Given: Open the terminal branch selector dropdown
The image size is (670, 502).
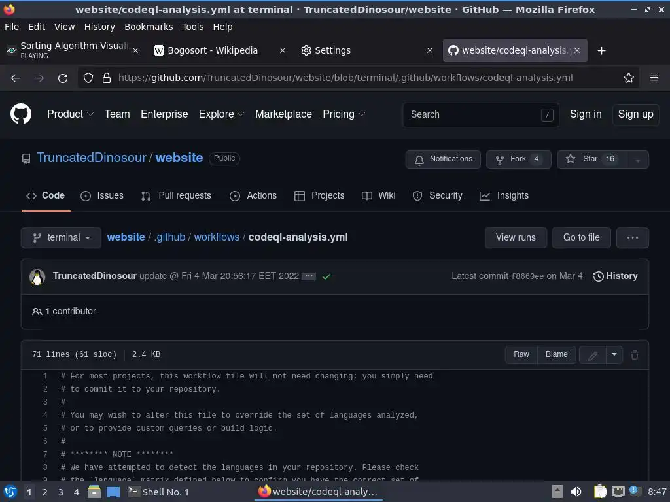Looking at the screenshot, I should click(61, 238).
